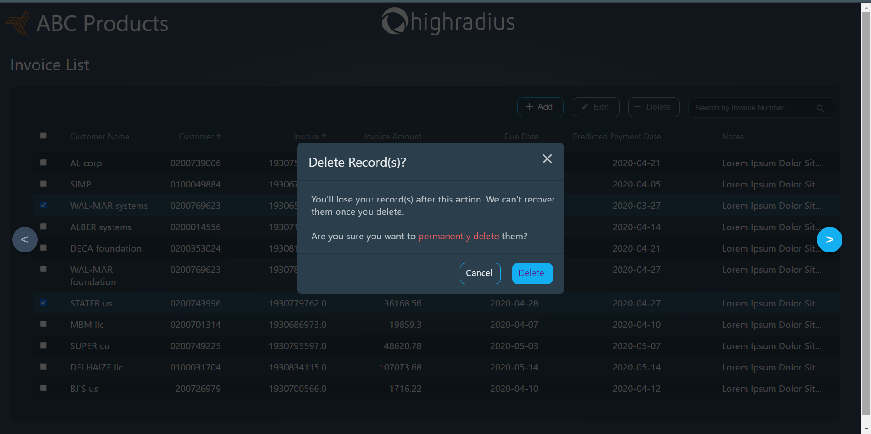Uncheck the STATER us row checkbox

[43, 302]
